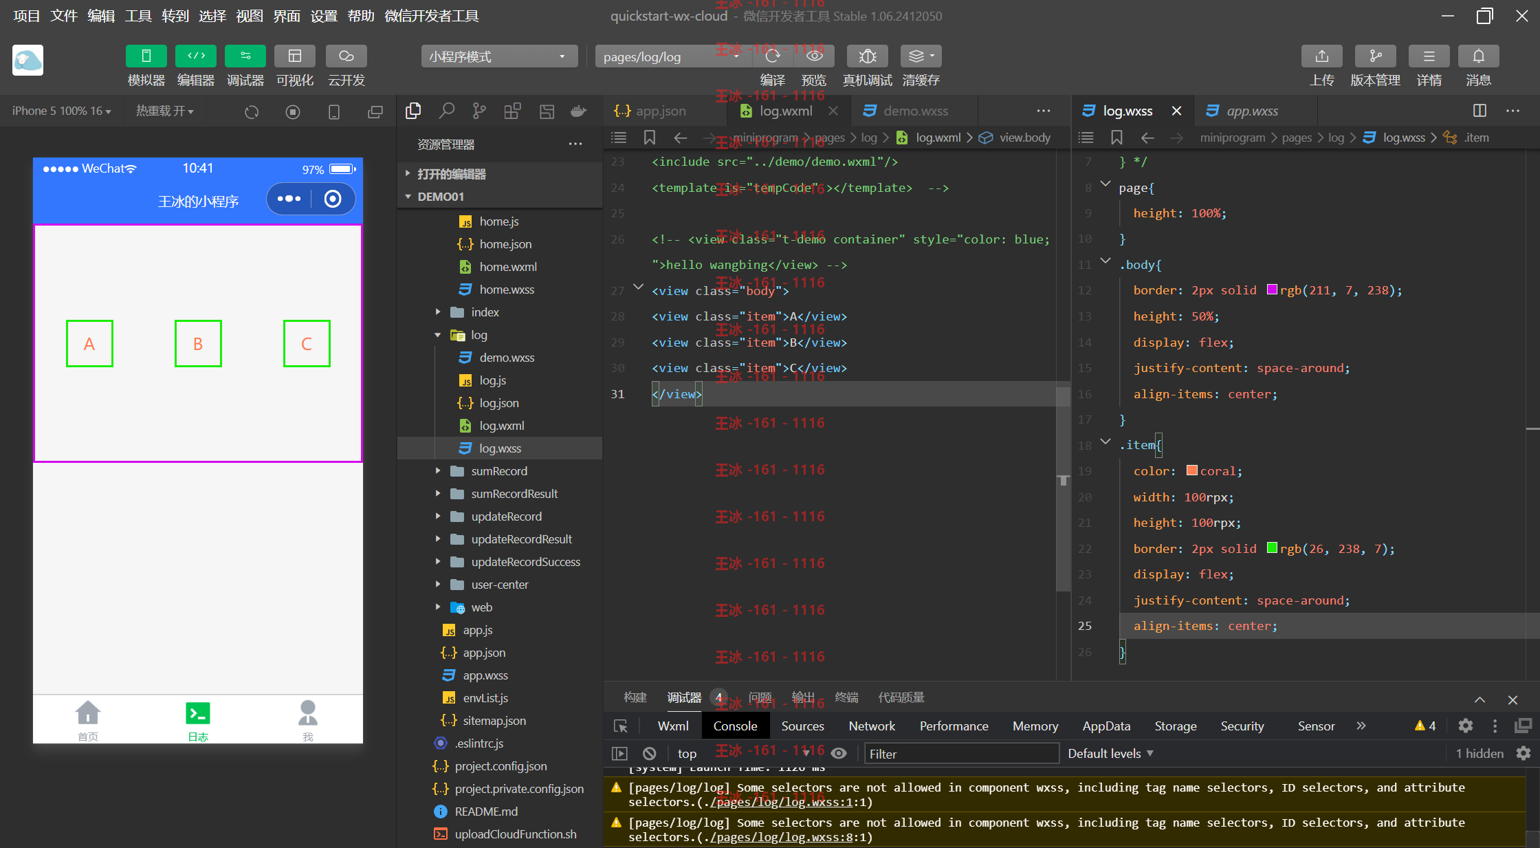Open the extensions icon in sidebar
1540x848 pixels.
click(x=513, y=111)
